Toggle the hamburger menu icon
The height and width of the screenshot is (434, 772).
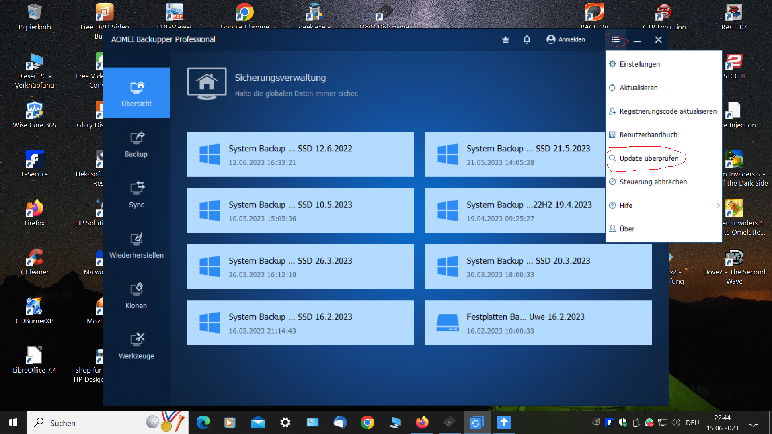coord(616,39)
